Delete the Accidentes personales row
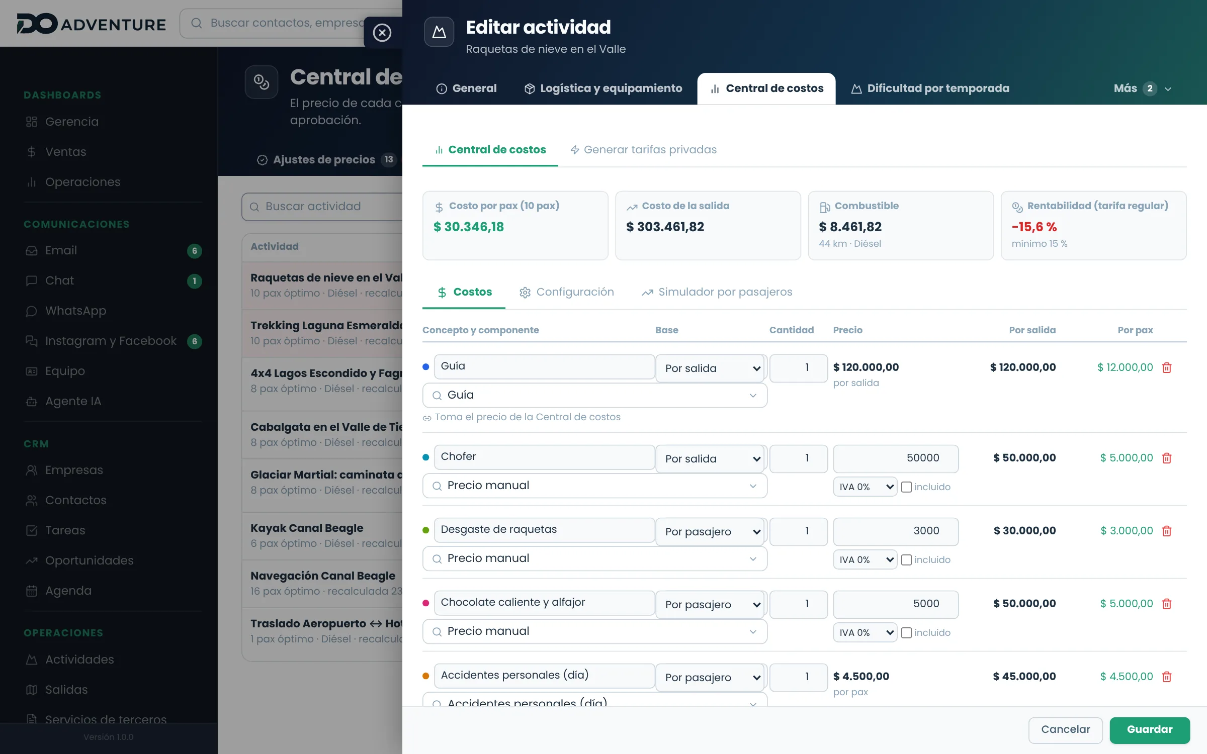Viewport: 1207px width, 754px height. click(1167, 677)
